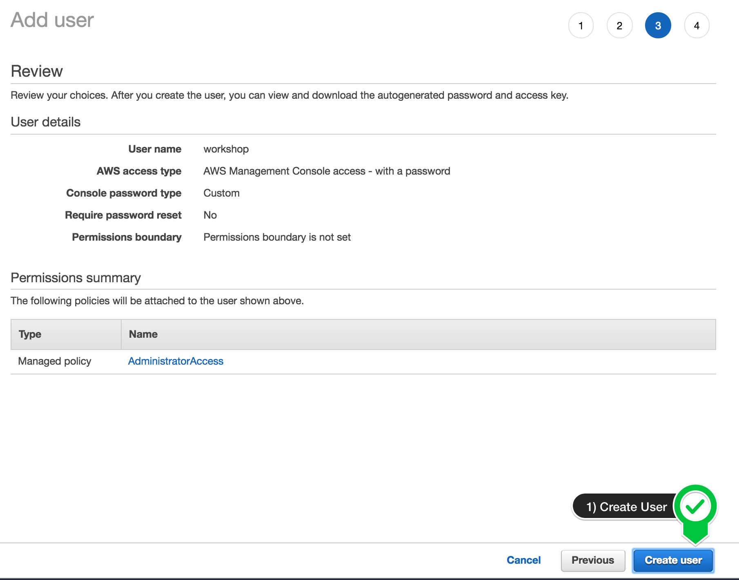
Task: Select the Managed policy row in the table
Action: pyautogui.click(x=54, y=361)
